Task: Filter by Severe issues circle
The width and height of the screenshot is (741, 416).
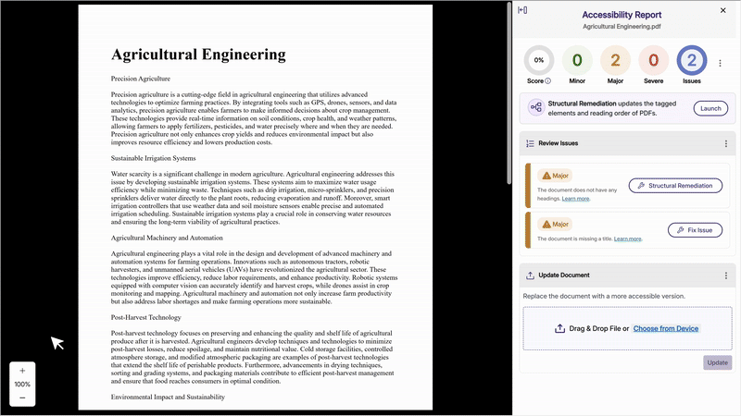Action: pos(654,60)
